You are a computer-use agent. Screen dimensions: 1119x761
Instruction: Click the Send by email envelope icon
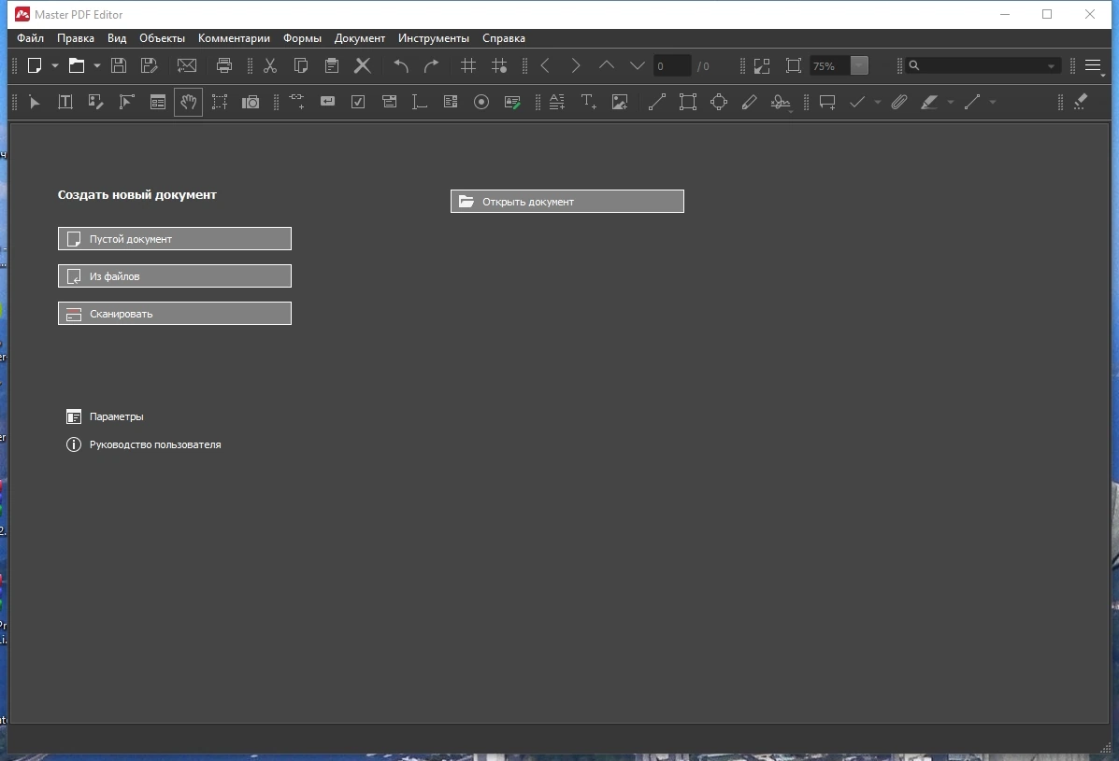187,65
